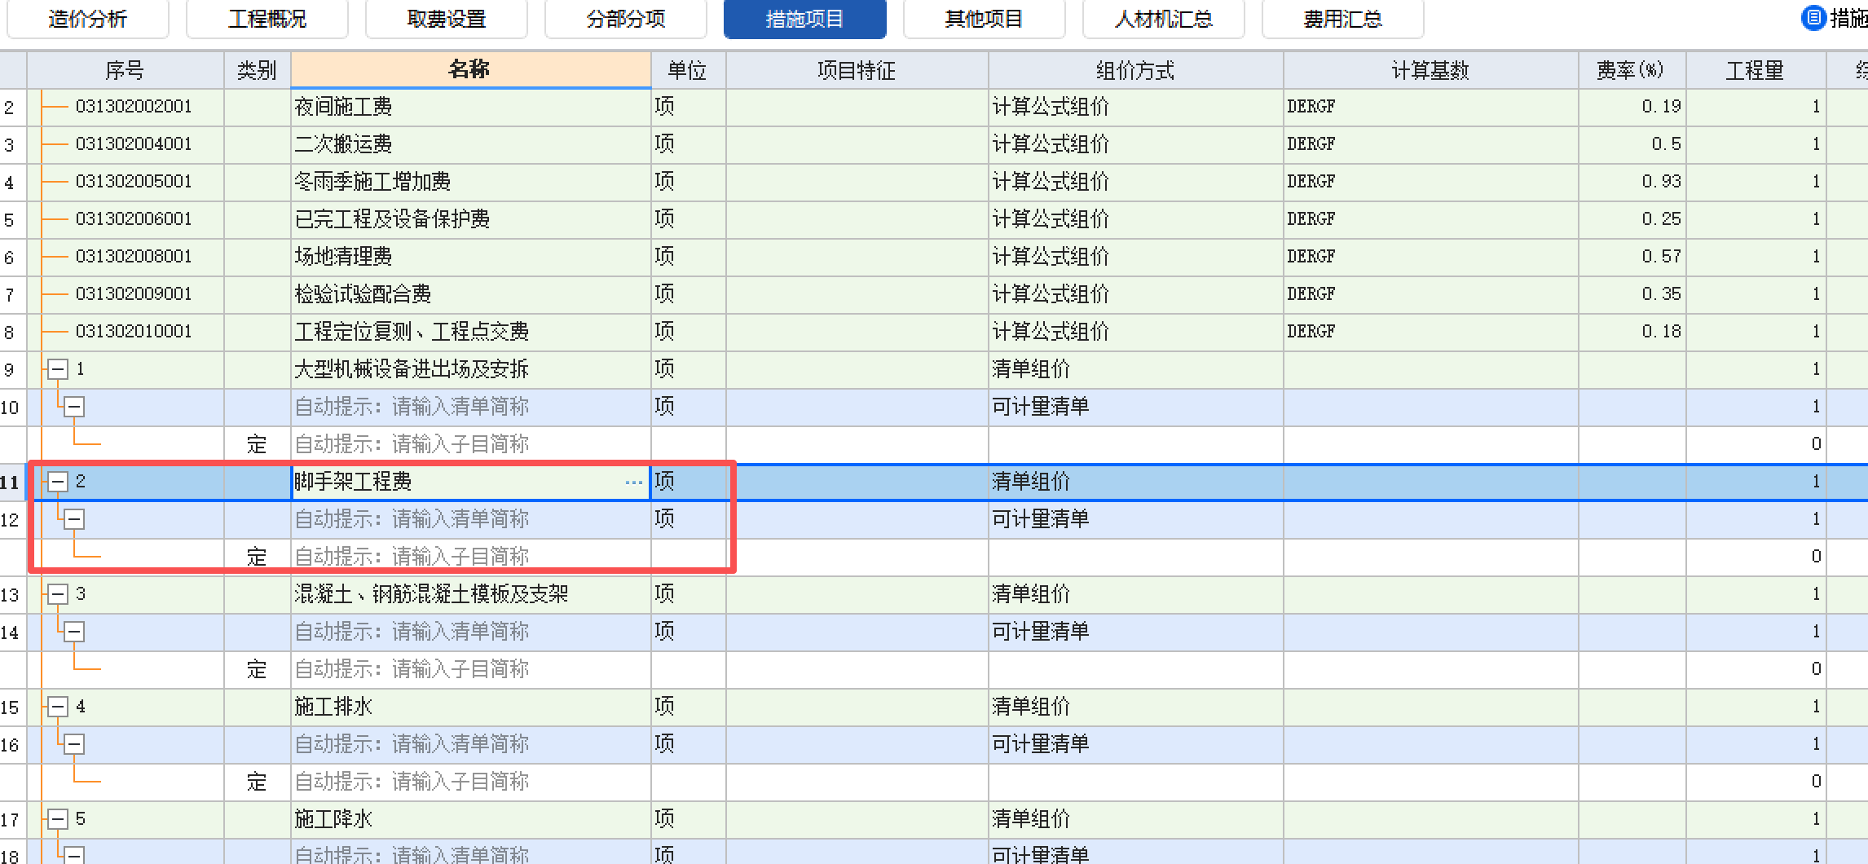Click the active 措施项目 tab
The width and height of the screenshot is (1868, 864).
pyautogui.click(x=804, y=19)
